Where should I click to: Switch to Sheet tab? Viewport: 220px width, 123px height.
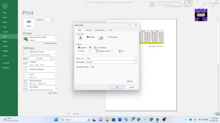click(111, 30)
